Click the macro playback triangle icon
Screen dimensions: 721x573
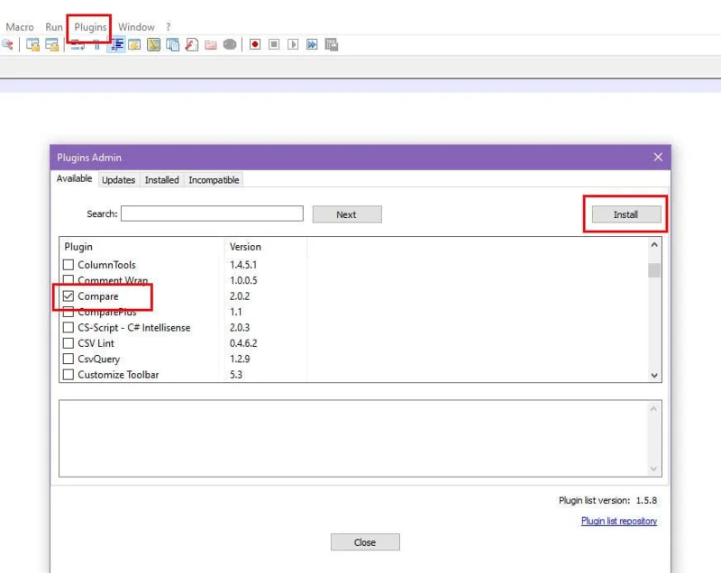[293, 44]
